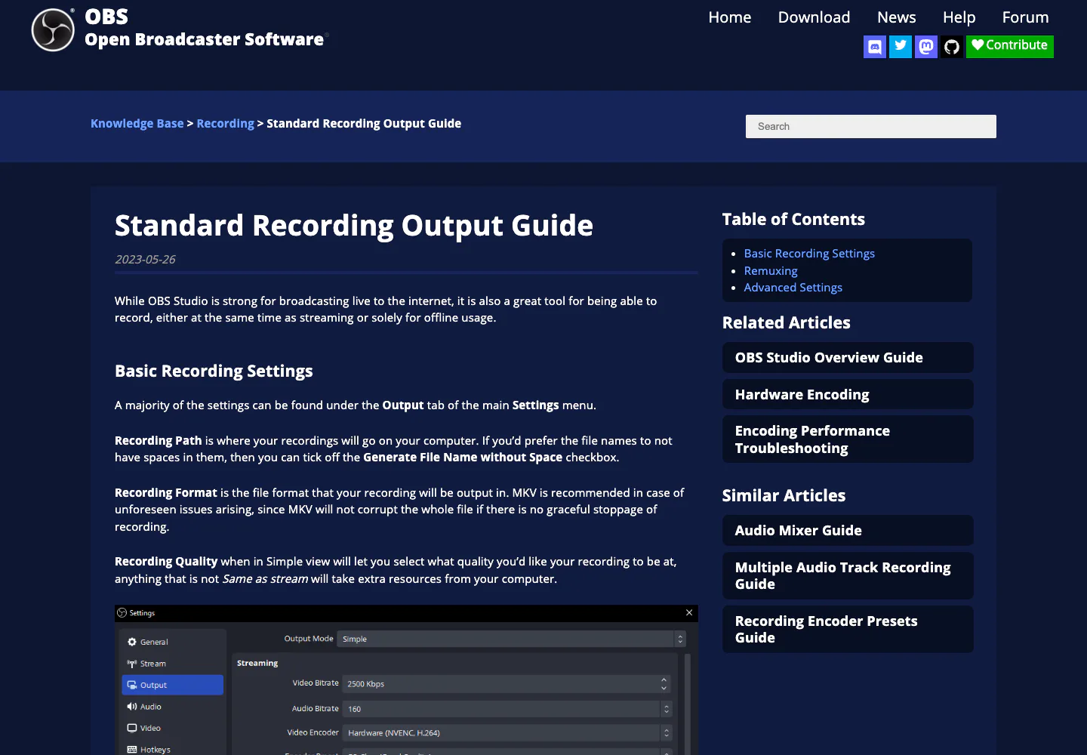The width and height of the screenshot is (1087, 755).
Task: Open the Discord social icon
Action: pyautogui.click(x=875, y=47)
